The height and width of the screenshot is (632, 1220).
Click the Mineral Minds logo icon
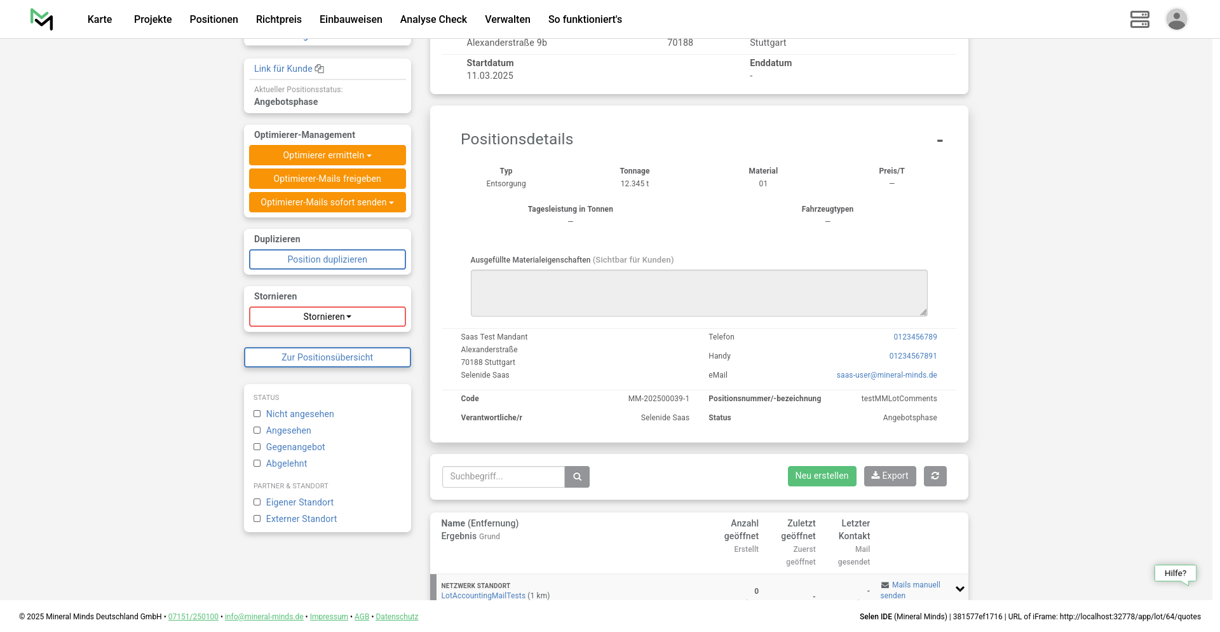42,19
